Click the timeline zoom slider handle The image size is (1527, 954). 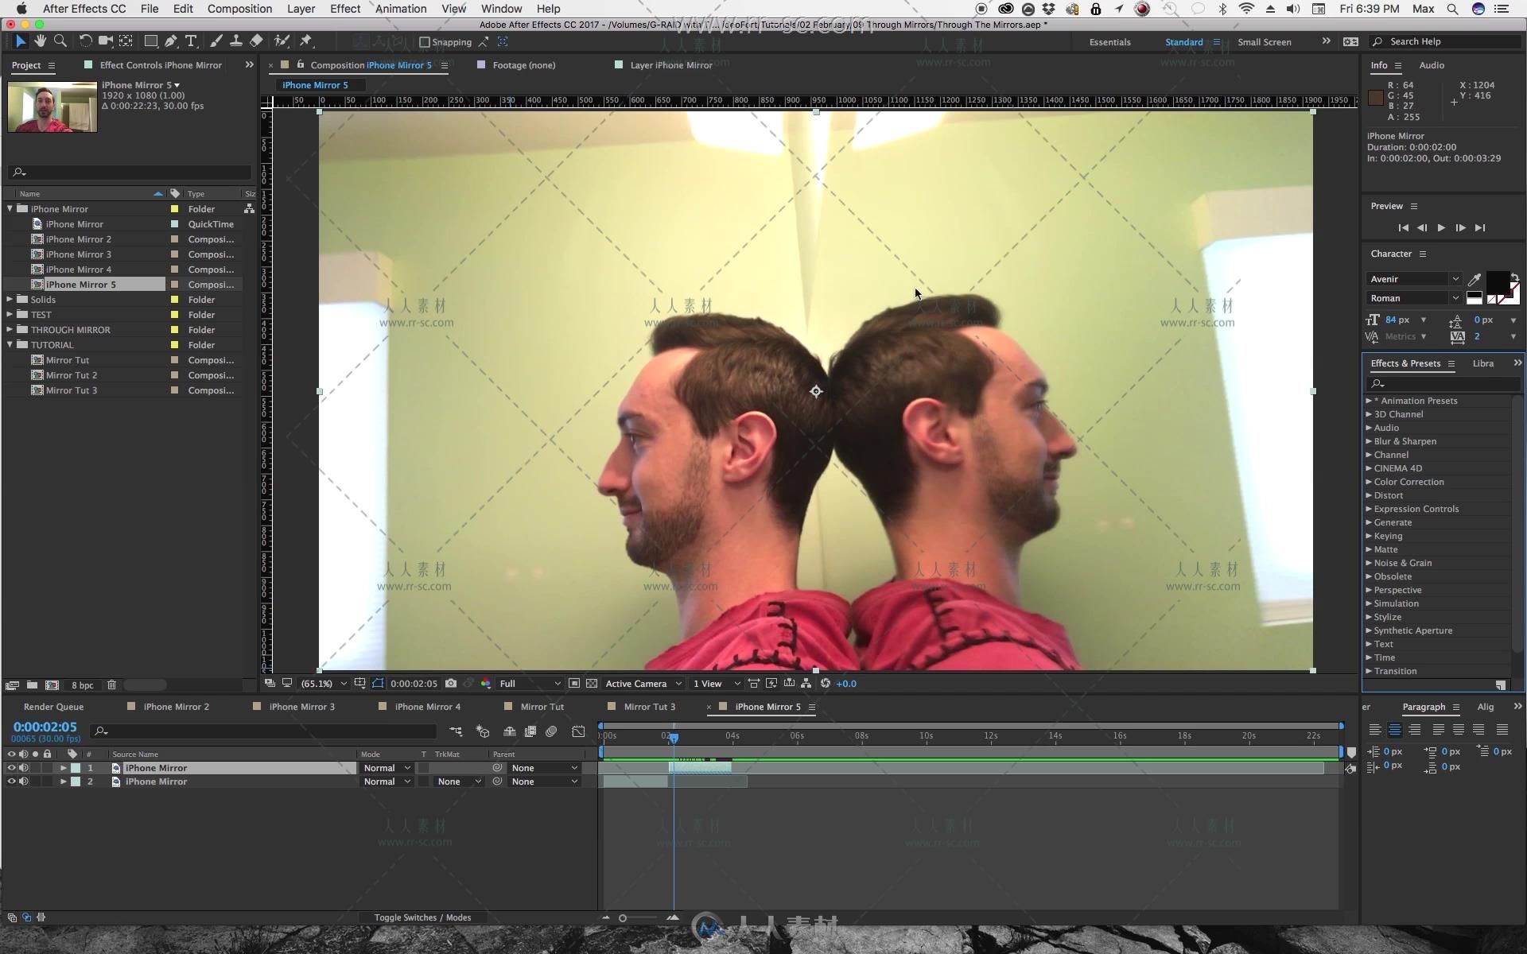623,918
